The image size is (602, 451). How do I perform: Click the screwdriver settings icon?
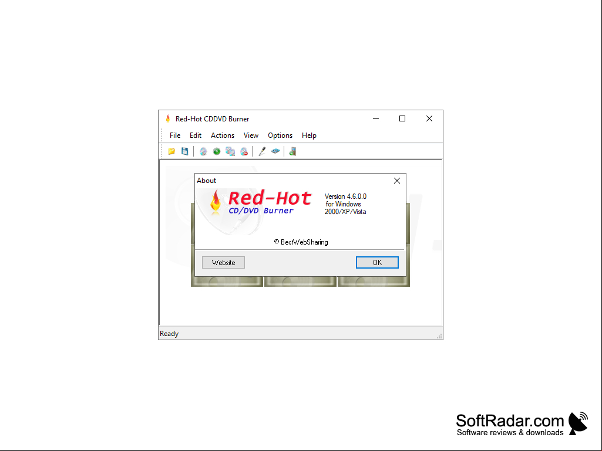pos(262,151)
